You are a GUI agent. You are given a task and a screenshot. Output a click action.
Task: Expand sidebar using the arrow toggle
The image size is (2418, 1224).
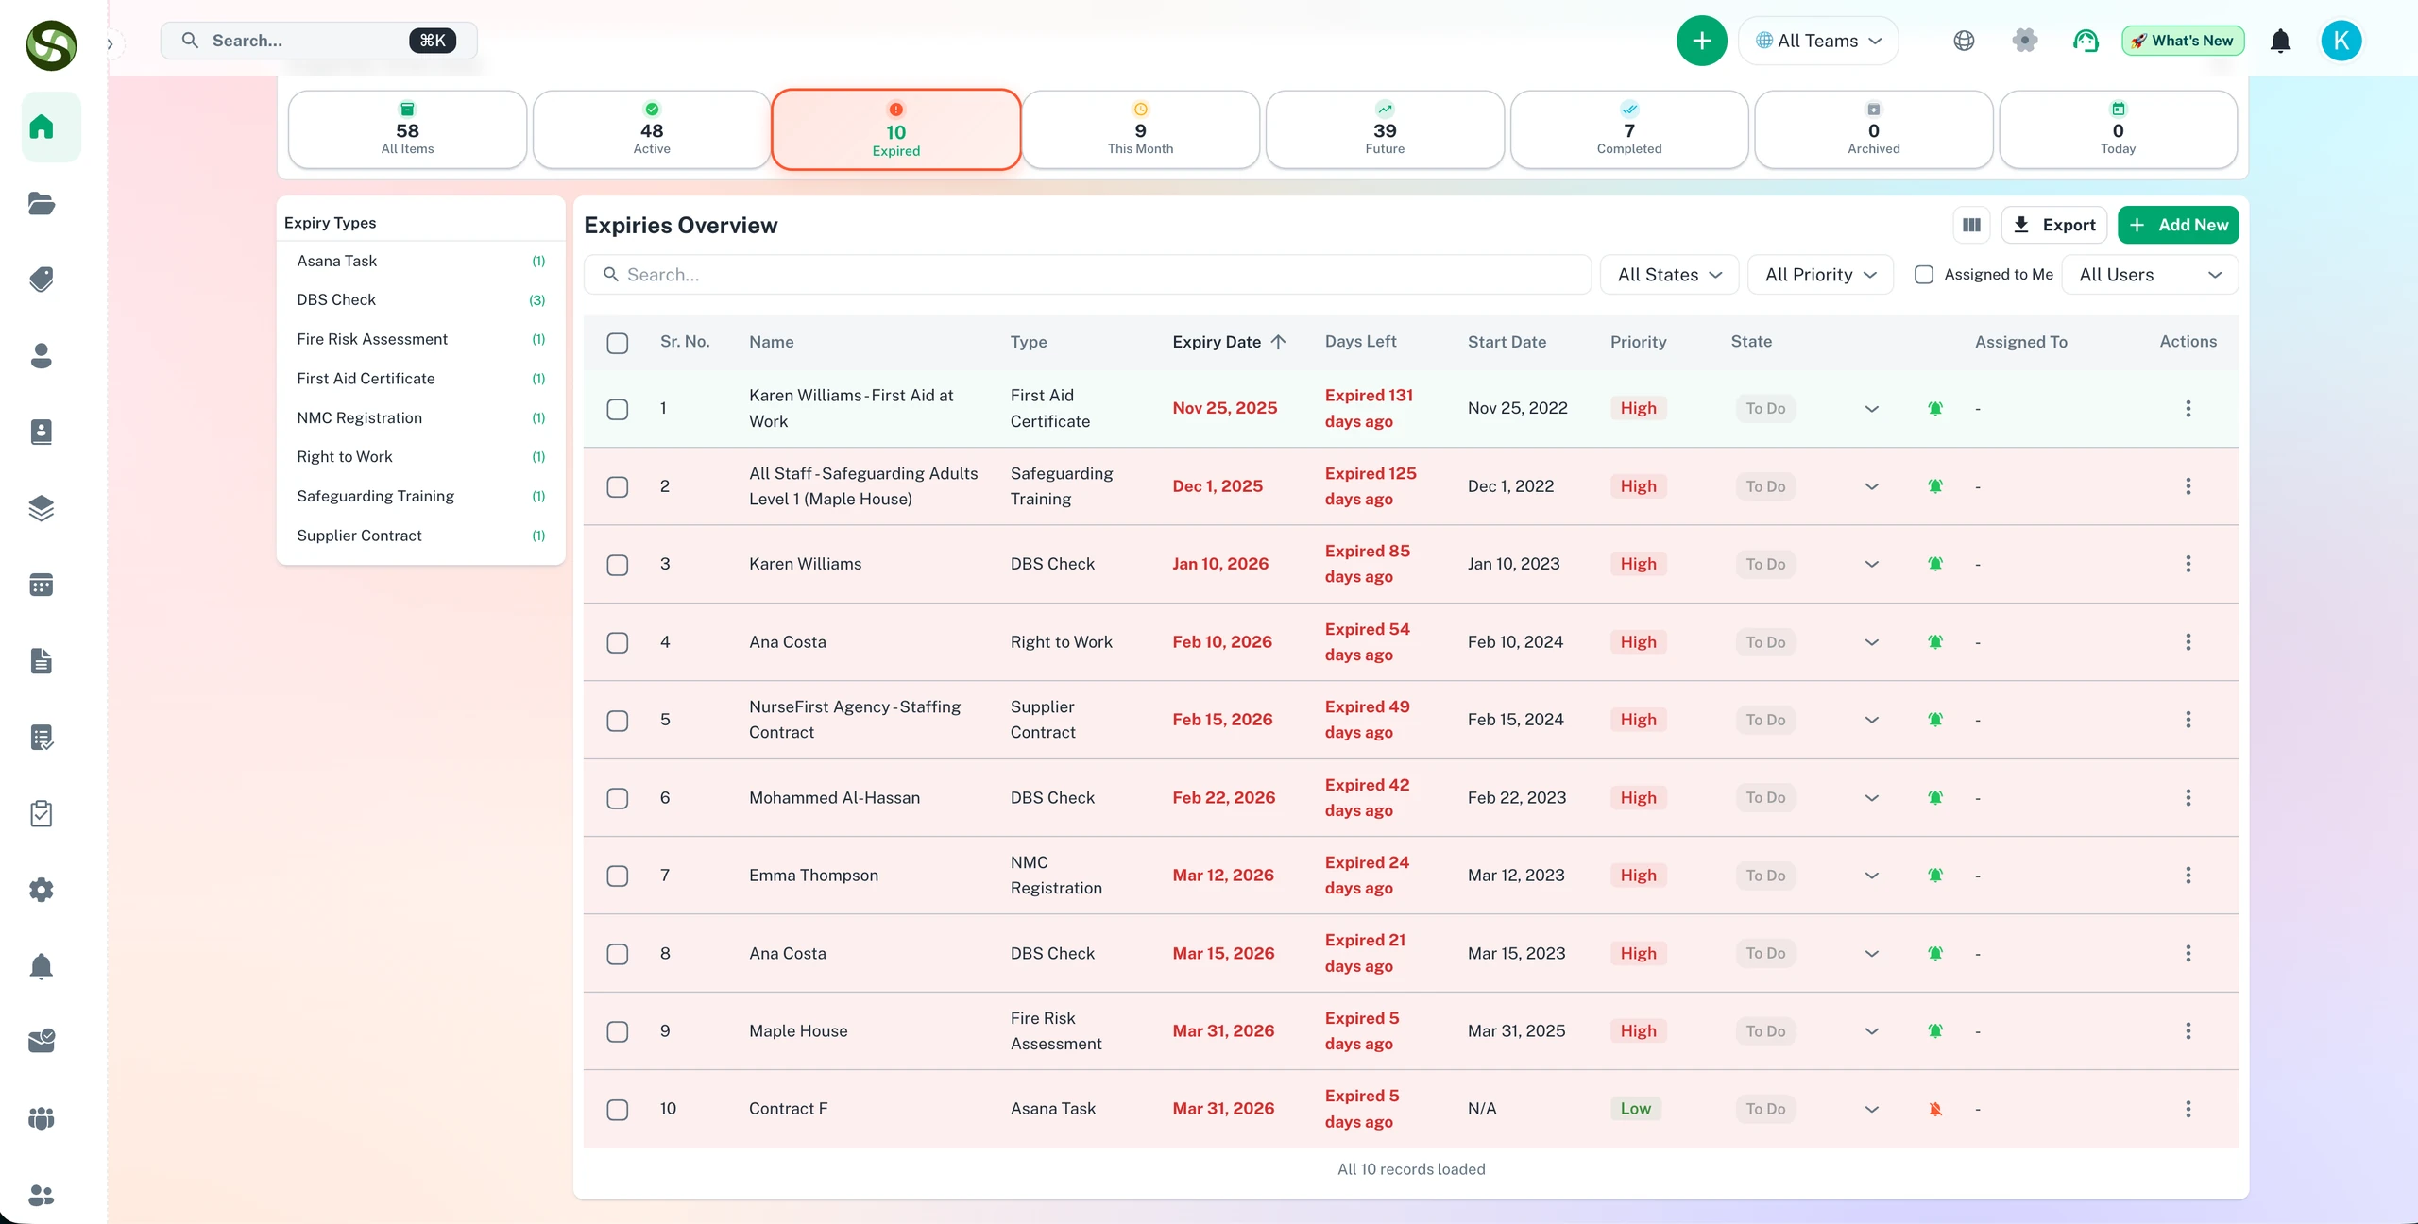coord(111,43)
